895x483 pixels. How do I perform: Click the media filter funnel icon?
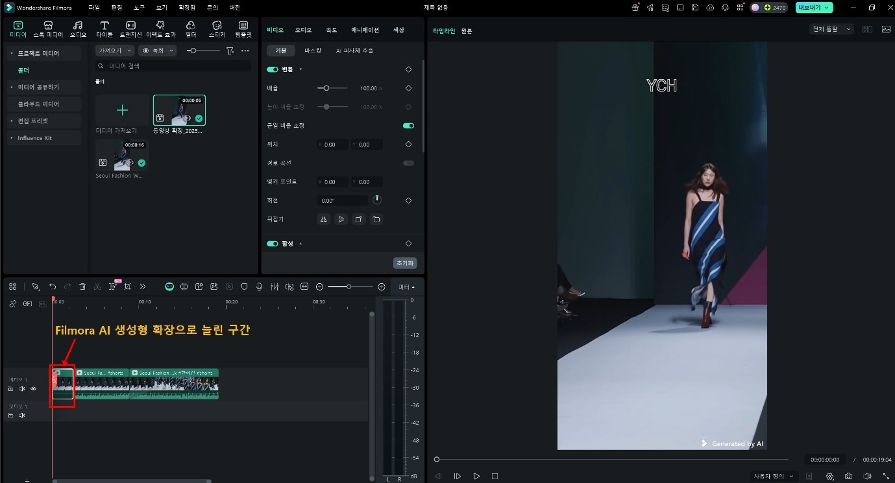[x=230, y=51]
